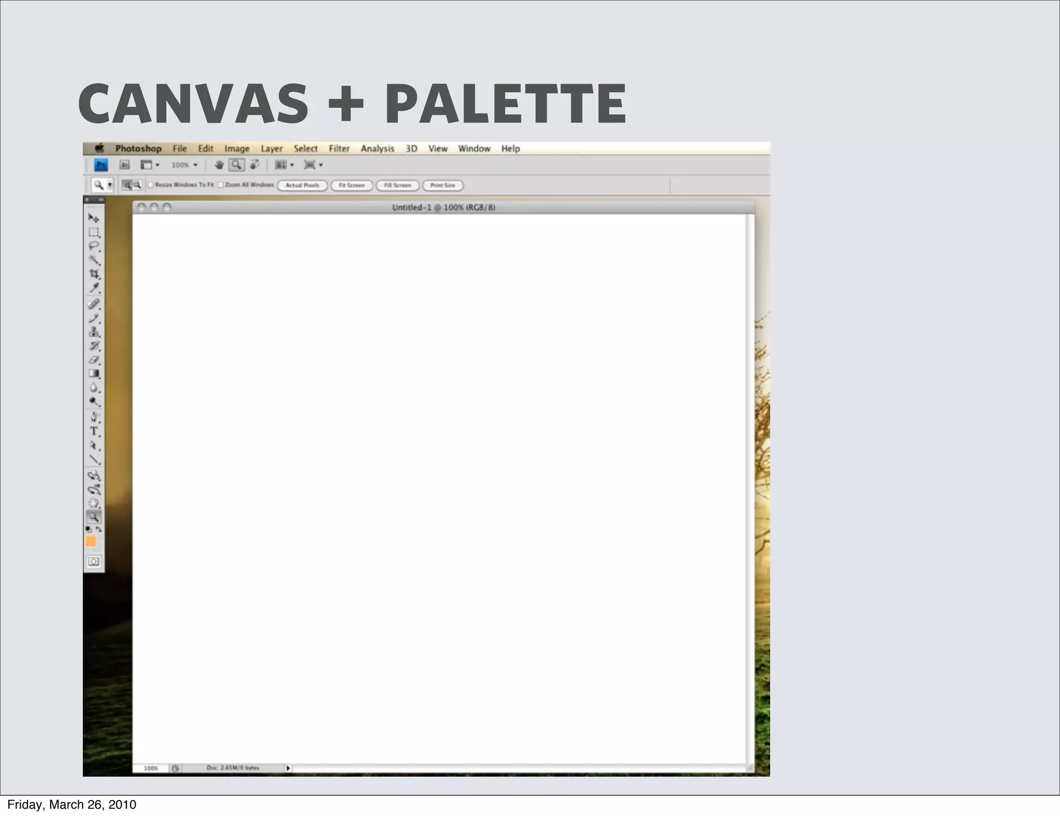Click the 100% zoom field in status bar
The width and height of the screenshot is (1060, 816).
pos(151,768)
